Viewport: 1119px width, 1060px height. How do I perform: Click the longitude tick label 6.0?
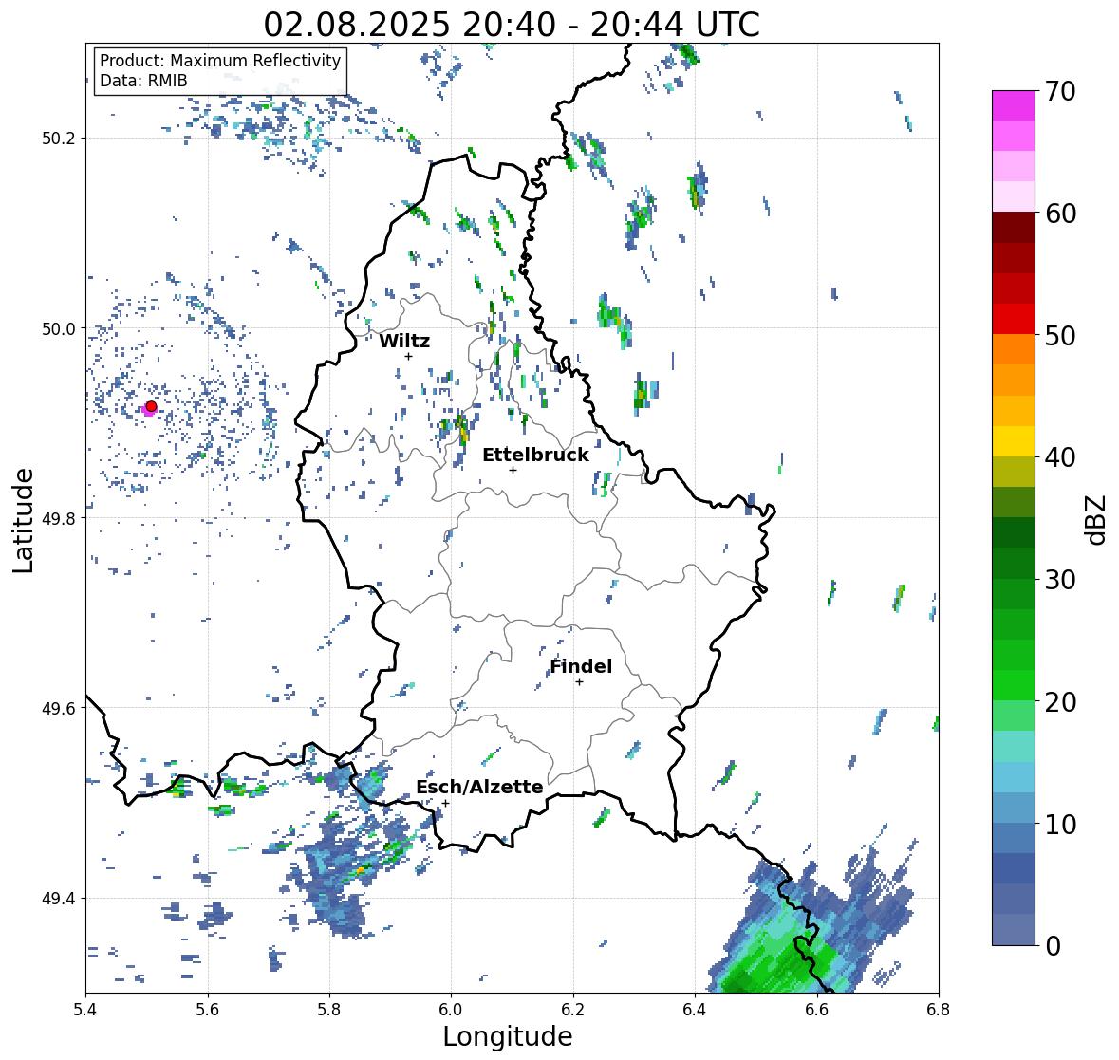(x=451, y=1009)
